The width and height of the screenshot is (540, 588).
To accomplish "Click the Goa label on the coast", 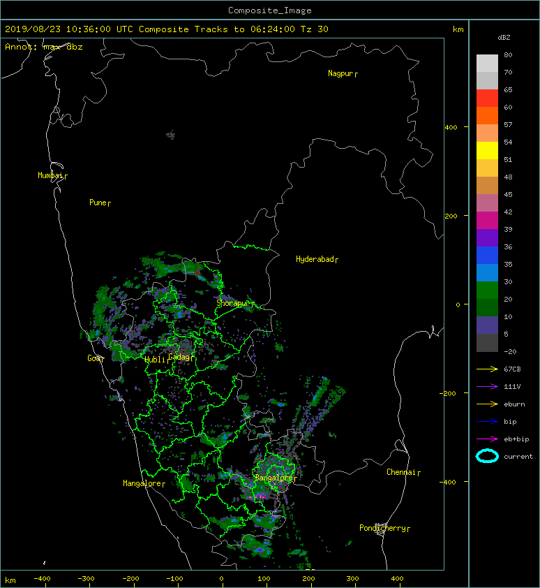I will point(96,358).
